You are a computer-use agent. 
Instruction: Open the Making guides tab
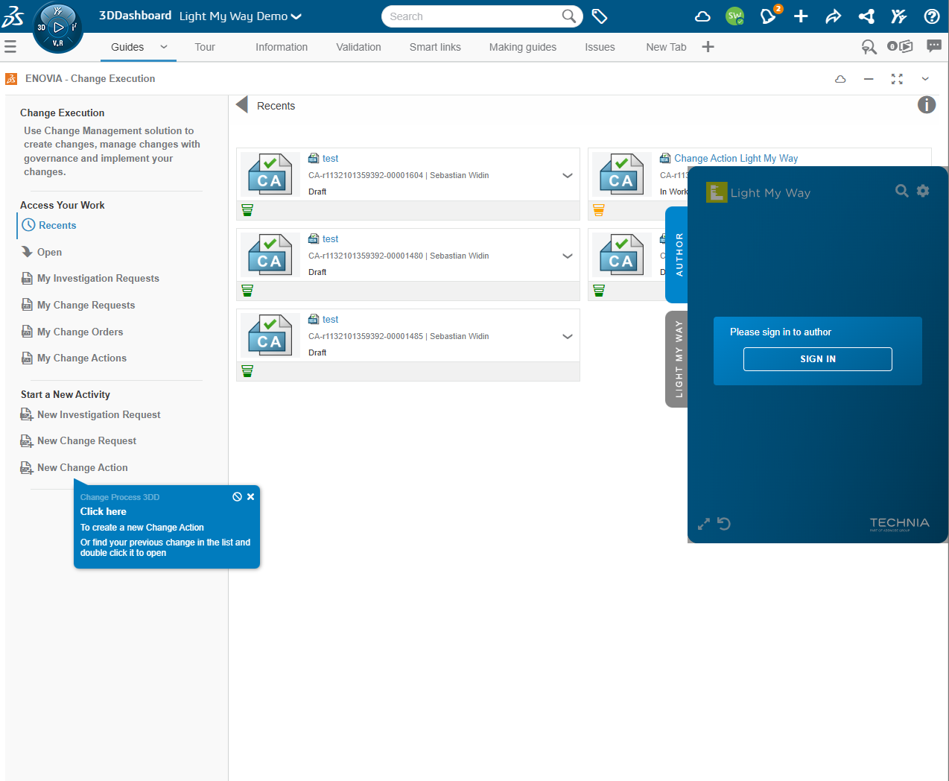click(x=523, y=47)
